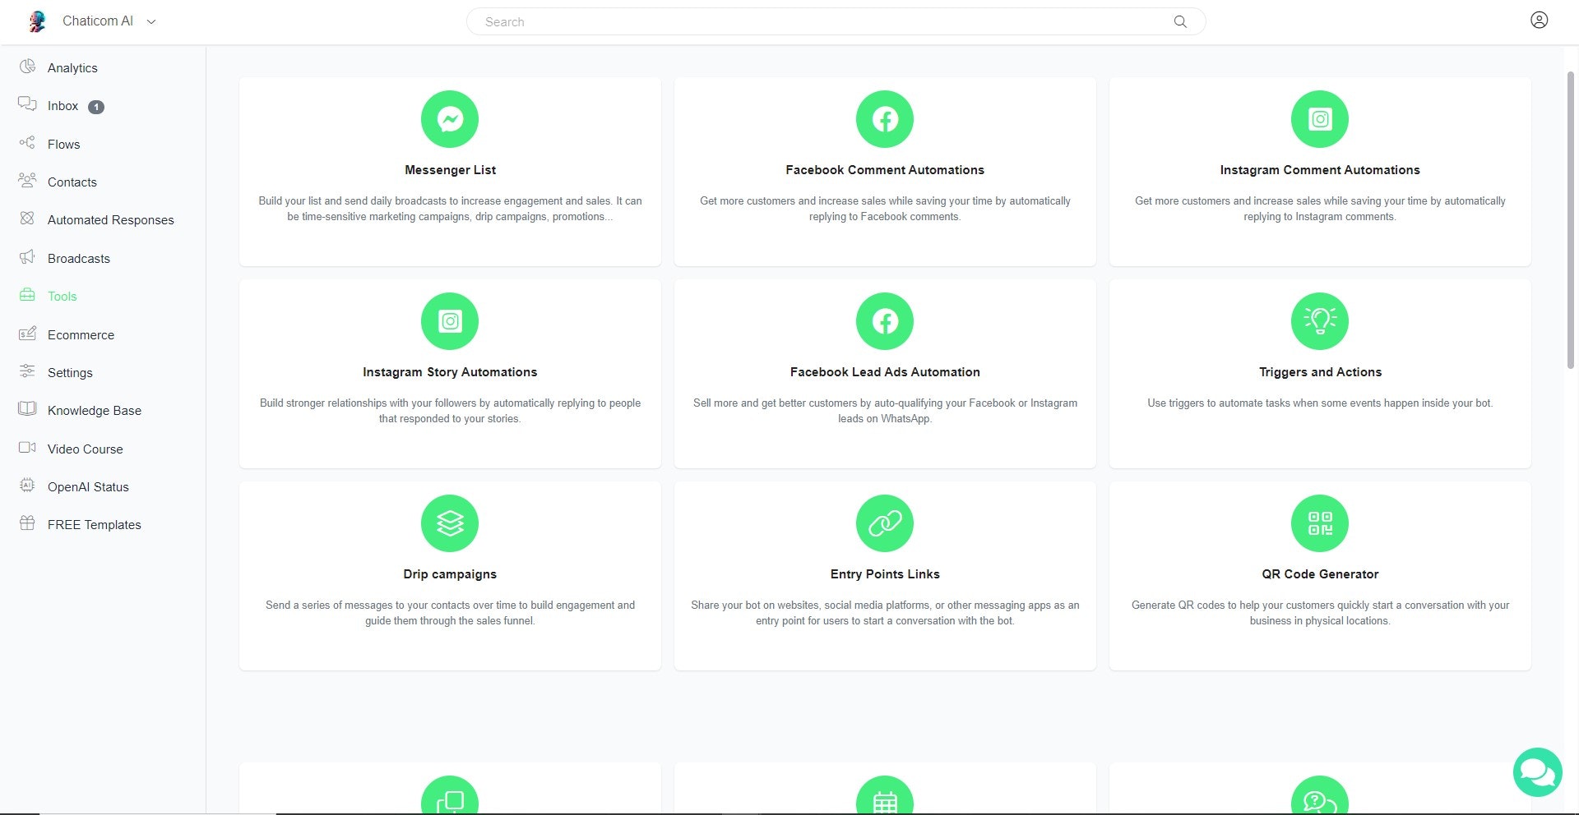1579x815 pixels.
Task: Open Triggers and Actions title
Action: pyautogui.click(x=1320, y=372)
